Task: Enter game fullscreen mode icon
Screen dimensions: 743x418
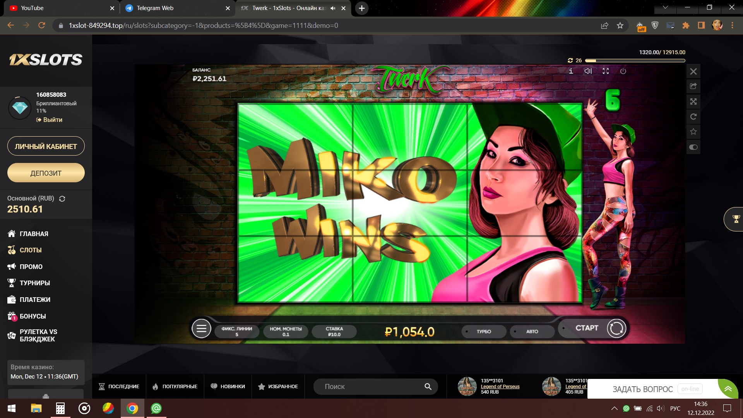Action: pos(606,71)
